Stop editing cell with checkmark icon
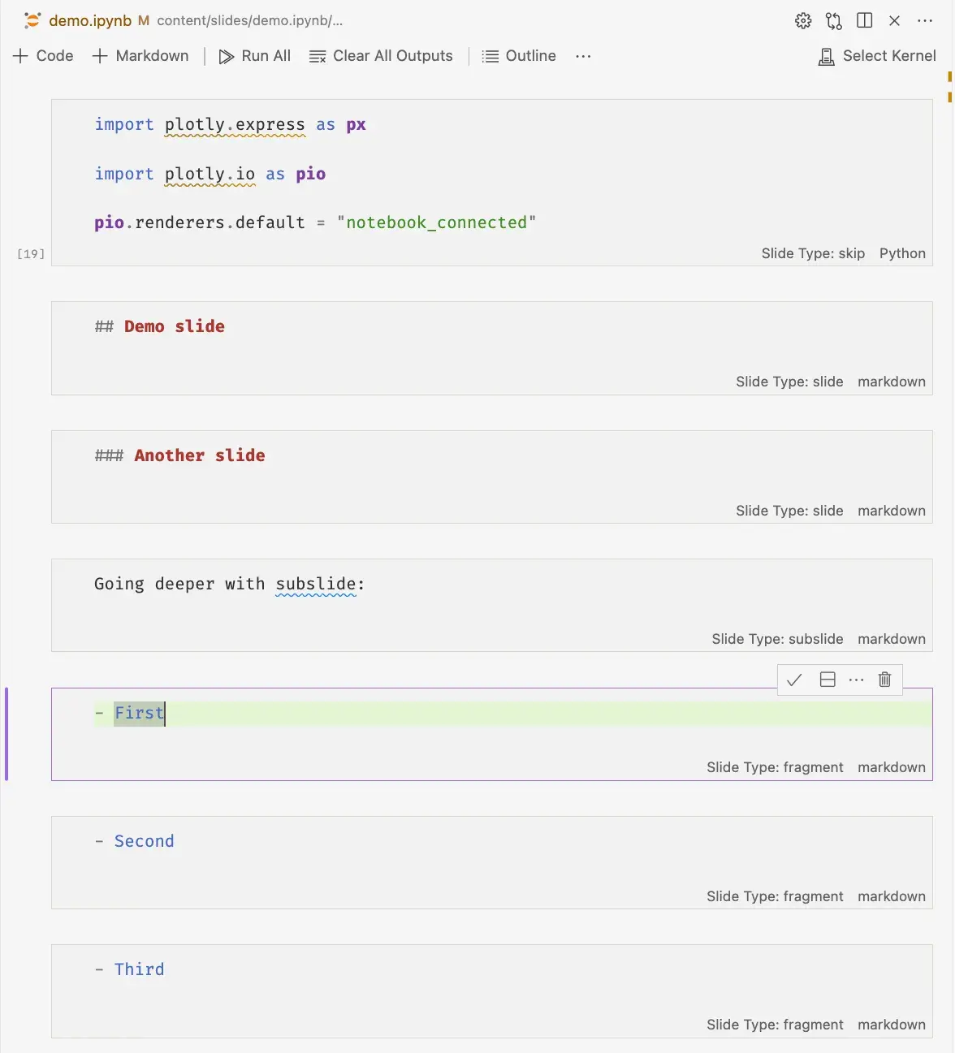Image resolution: width=955 pixels, height=1053 pixels. [794, 680]
